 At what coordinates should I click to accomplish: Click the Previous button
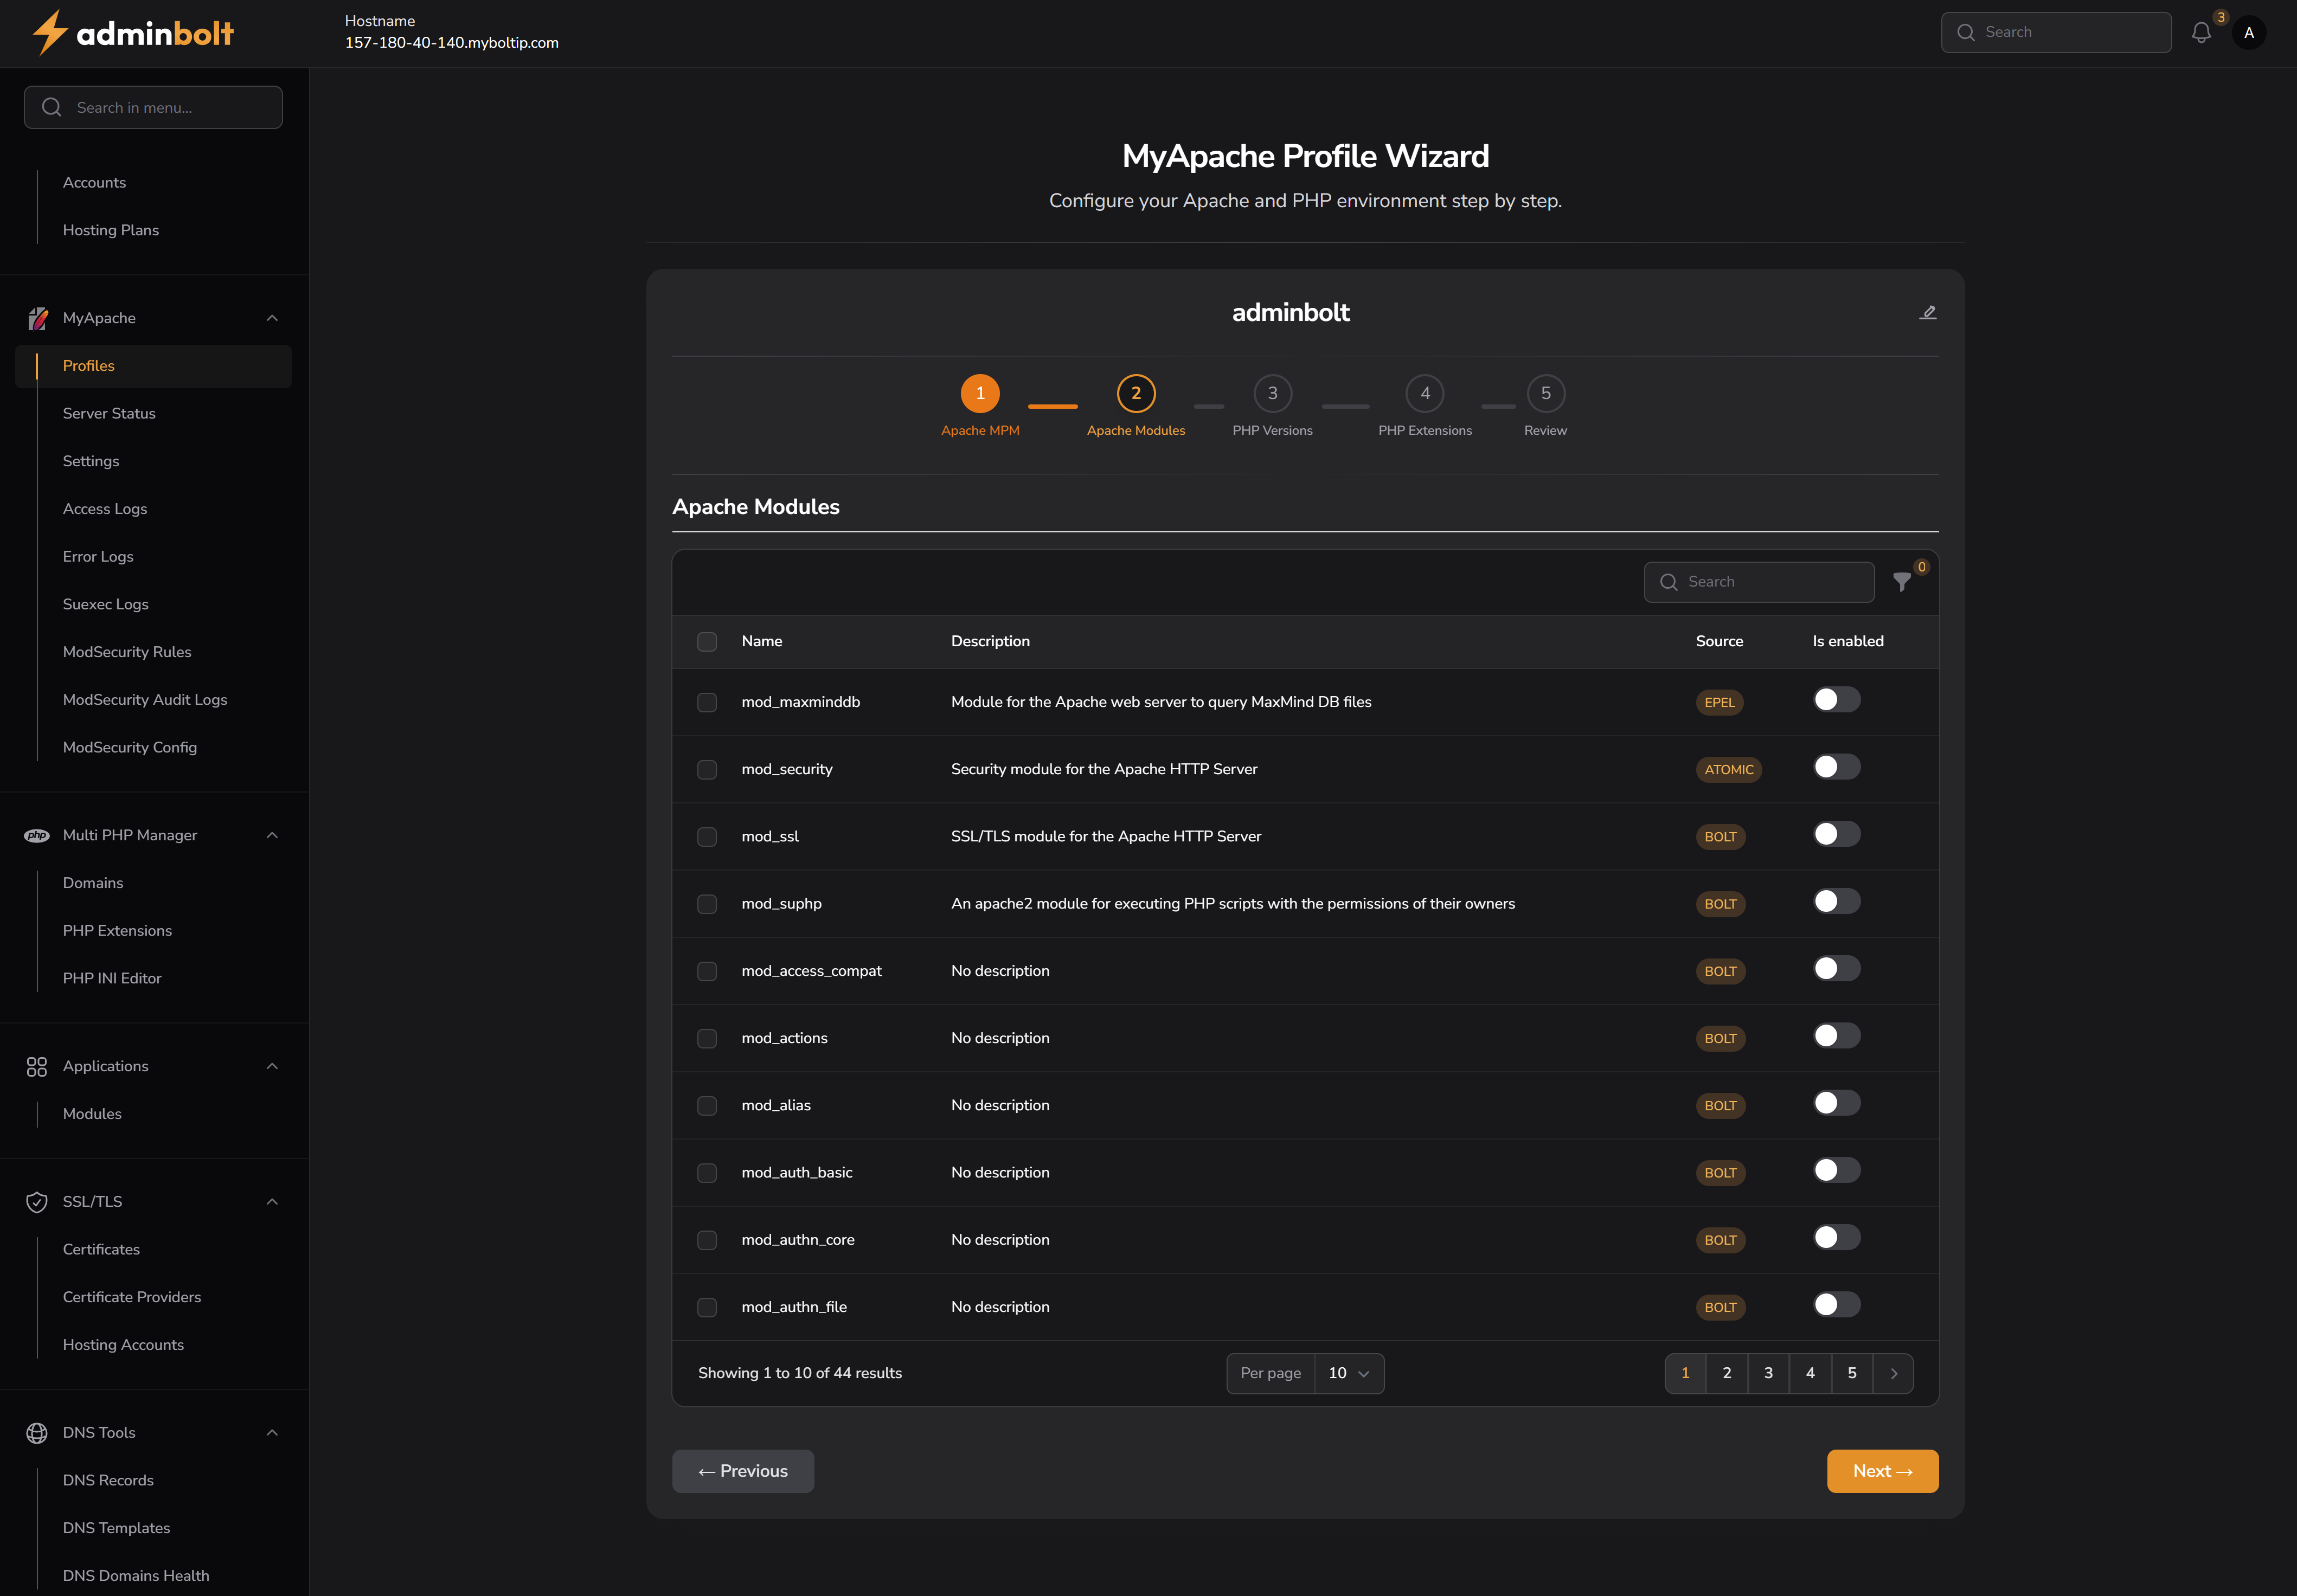coord(743,1471)
